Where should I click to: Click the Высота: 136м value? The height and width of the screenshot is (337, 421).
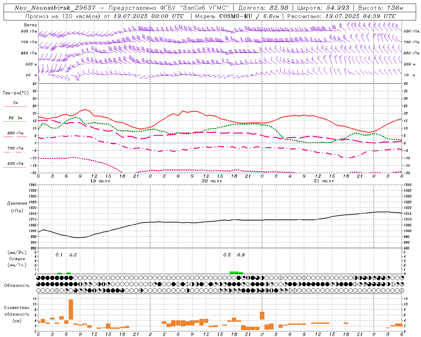coord(381,8)
